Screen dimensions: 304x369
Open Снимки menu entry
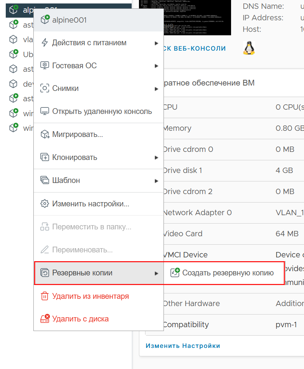(x=99, y=88)
